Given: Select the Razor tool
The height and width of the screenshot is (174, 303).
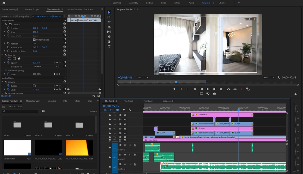Looking at the screenshot, I should click(109, 27).
